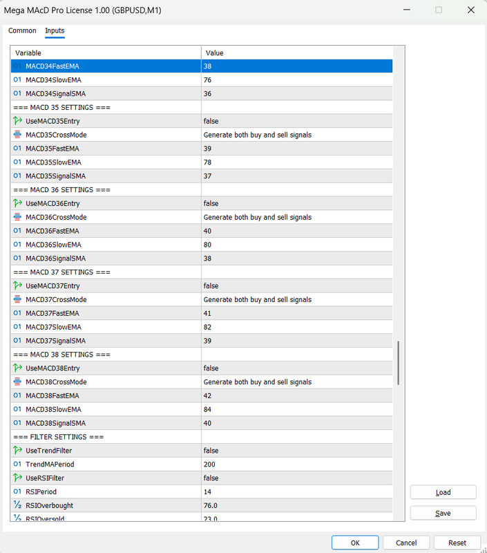Select the Inputs tab

(x=55, y=30)
